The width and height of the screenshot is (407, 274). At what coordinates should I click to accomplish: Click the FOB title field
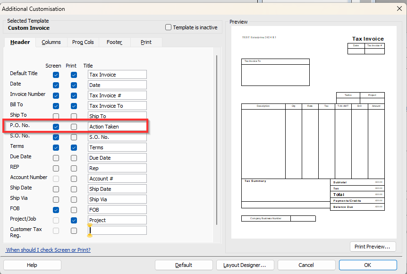click(117, 210)
